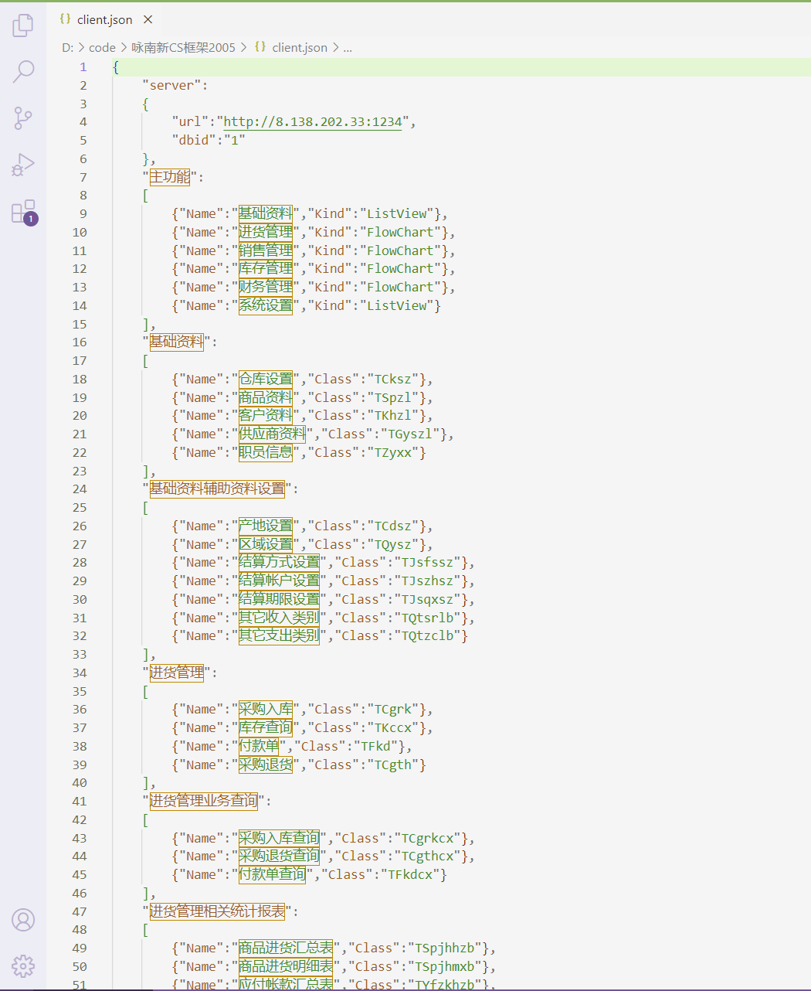This screenshot has width=811, height=991.
Task: Click the "TZyxx" class value
Action: (394, 452)
